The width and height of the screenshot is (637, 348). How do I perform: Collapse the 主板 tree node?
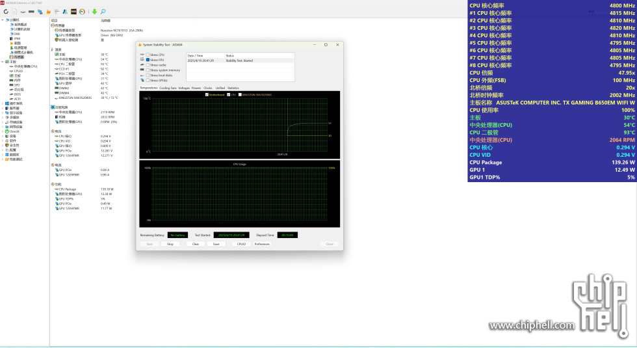pyautogui.click(x=3, y=62)
